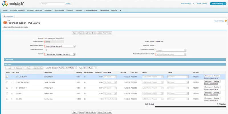Click help bubble next to Agreement Number
This screenshot has width=228, height=114.
click(155, 50)
